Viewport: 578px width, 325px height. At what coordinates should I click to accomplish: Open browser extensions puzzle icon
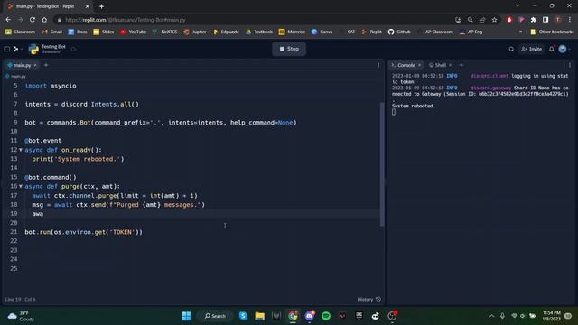534,20
